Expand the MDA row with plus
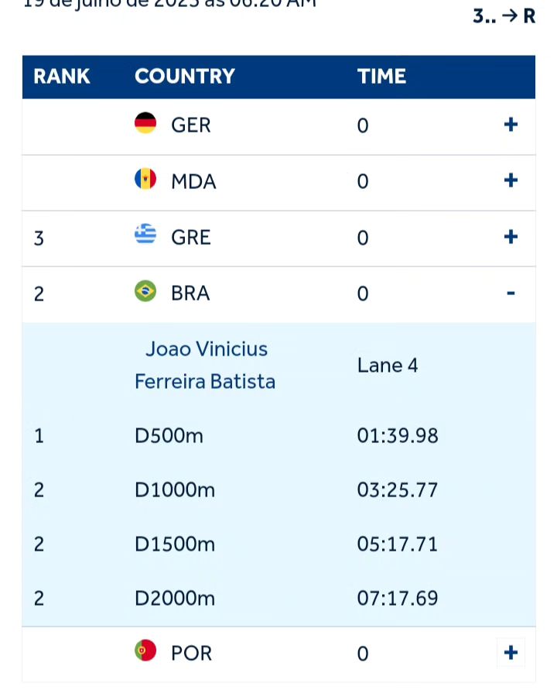557x697 pixels. [x=510, y=180]
